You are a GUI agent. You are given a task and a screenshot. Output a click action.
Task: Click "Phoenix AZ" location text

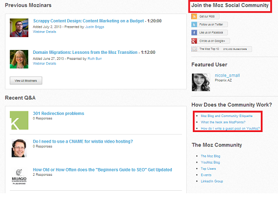click(x=223, y=80)
